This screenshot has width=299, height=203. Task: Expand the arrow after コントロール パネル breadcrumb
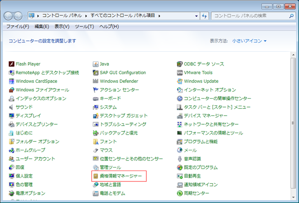coord(86,16)
